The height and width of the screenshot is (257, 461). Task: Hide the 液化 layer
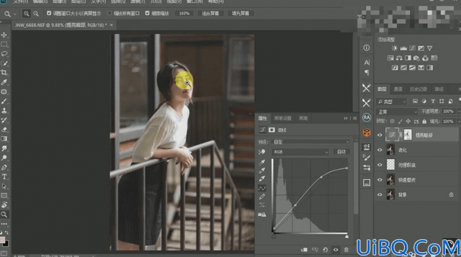(379, 150)
